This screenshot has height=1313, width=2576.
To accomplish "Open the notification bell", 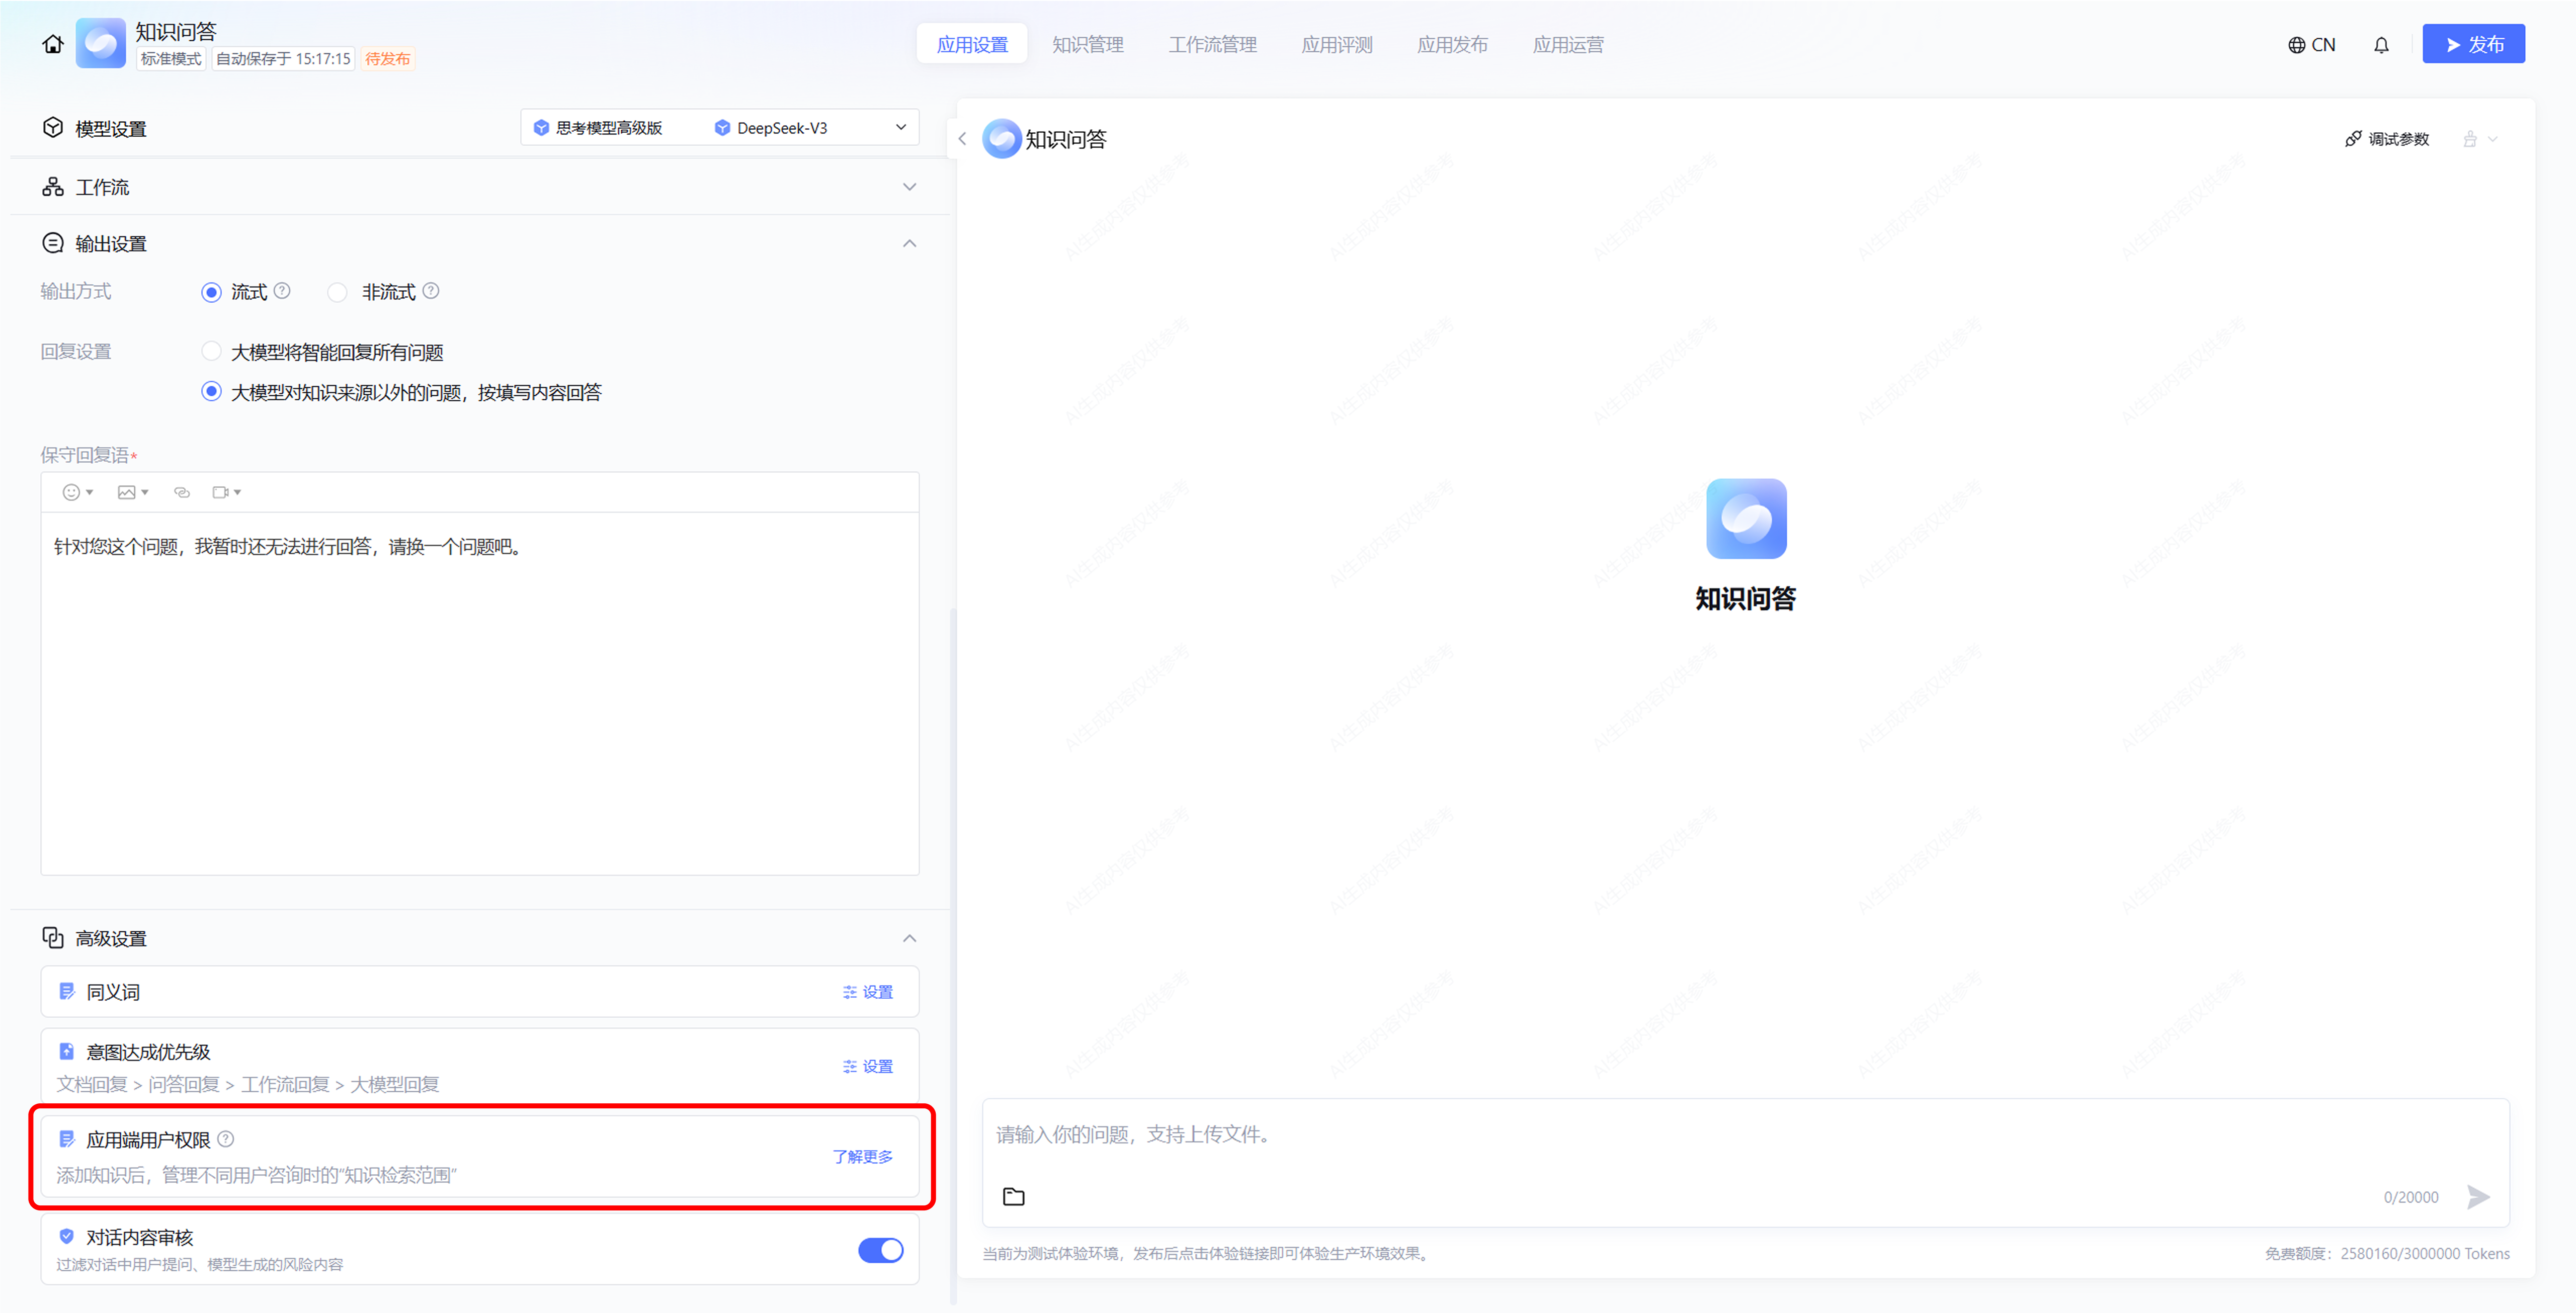I will coord(2381,45).
